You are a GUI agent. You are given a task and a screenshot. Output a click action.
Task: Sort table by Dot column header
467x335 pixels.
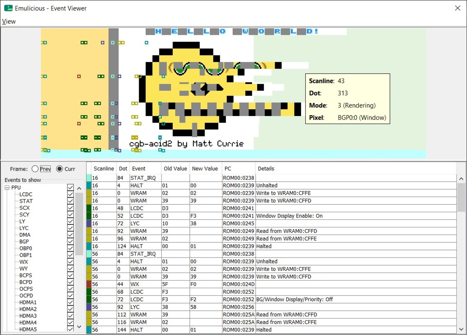pos(123,168)
